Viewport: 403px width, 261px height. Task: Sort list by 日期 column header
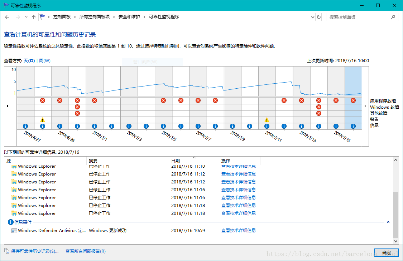pos(194,161)
